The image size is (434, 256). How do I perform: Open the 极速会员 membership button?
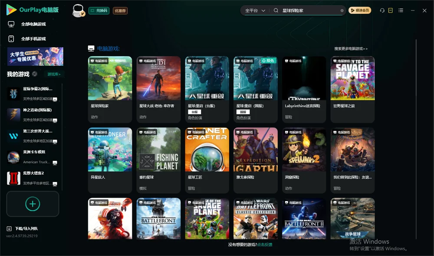coord(360,10)
